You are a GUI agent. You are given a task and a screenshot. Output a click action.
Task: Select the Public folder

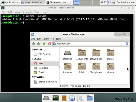tap(82, 66)
